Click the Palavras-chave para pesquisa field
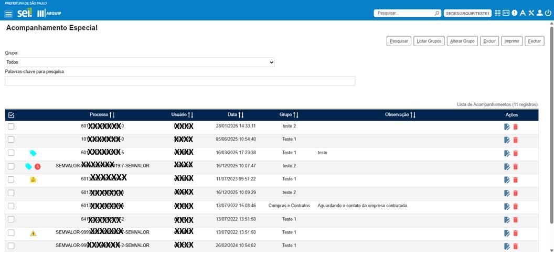This screenshot has width=554, height=256. (x=180, y=81)
